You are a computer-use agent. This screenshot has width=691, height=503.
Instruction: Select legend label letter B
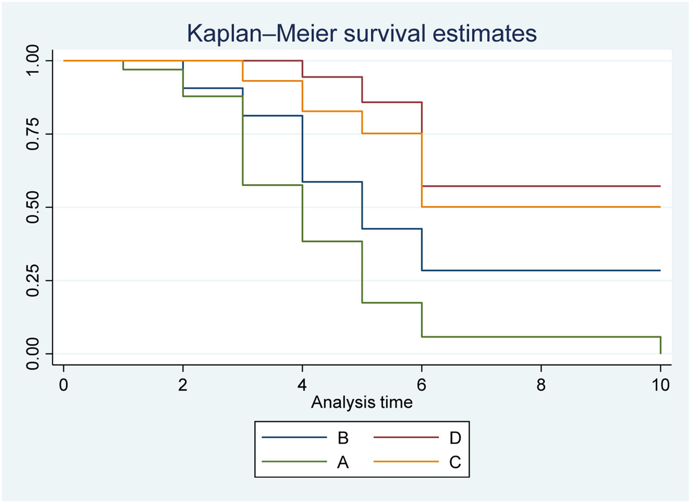[x=343, y=438]
